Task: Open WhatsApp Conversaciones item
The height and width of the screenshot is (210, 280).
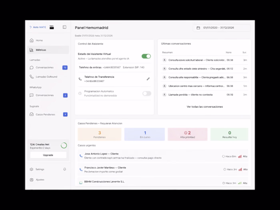Action: (x=48, y=95)
